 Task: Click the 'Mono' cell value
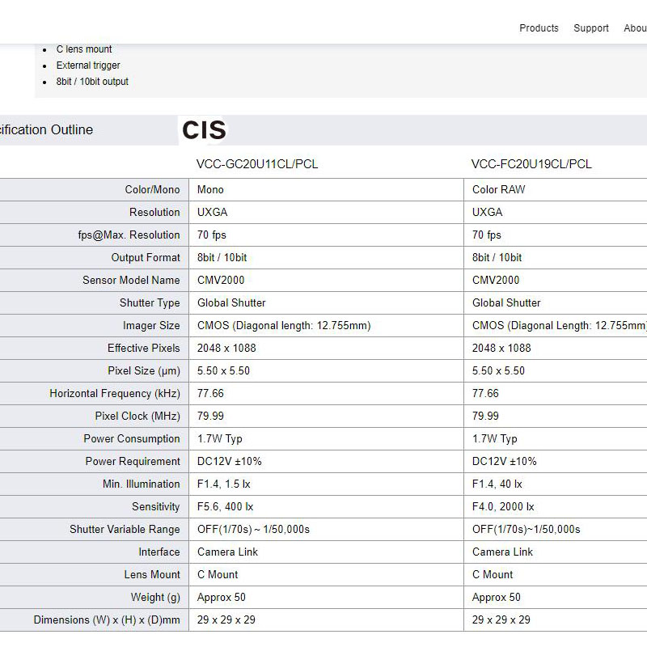coord(210,189)
